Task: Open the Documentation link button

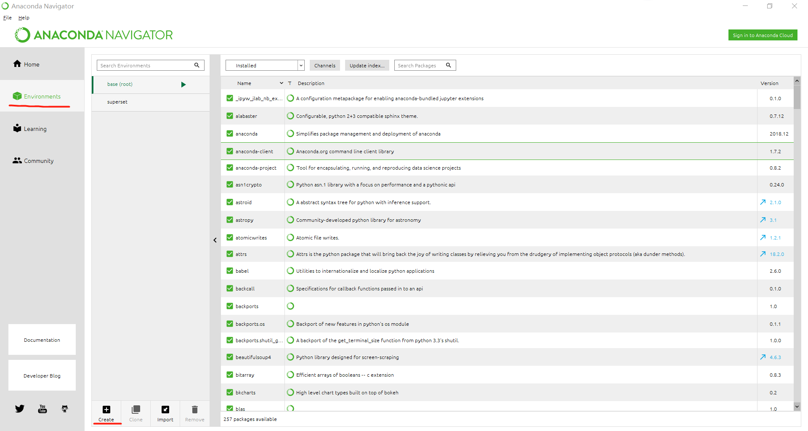Action: [42, 340]
